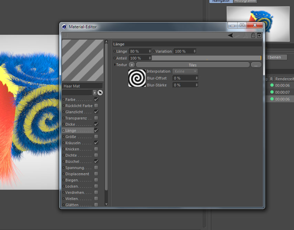
Task: Open the Ebenen tab behind the editor
Action: point(276,57)
